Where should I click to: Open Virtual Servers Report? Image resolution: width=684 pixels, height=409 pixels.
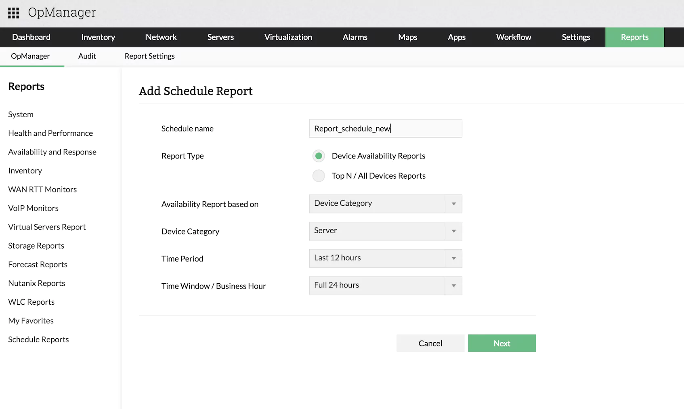tap(47, 227)
